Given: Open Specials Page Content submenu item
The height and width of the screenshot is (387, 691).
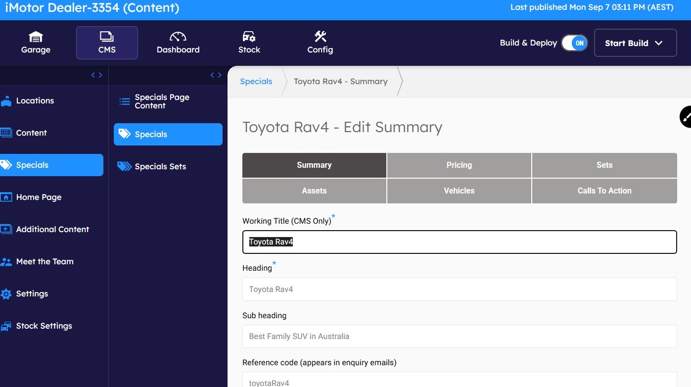Looking at the screenshot, I should (168, 101).
